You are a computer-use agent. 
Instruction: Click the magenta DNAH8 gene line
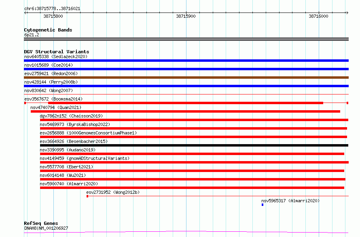[x=186, y=232]
